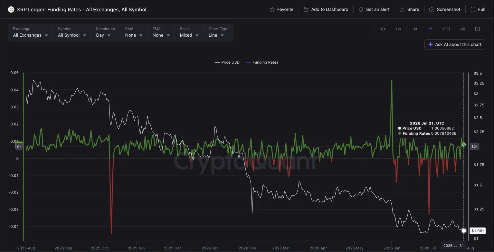The height and width of the screenshot is (252, 494).
Task: Click the AI sparkle icon
Action: coord(431,44)
